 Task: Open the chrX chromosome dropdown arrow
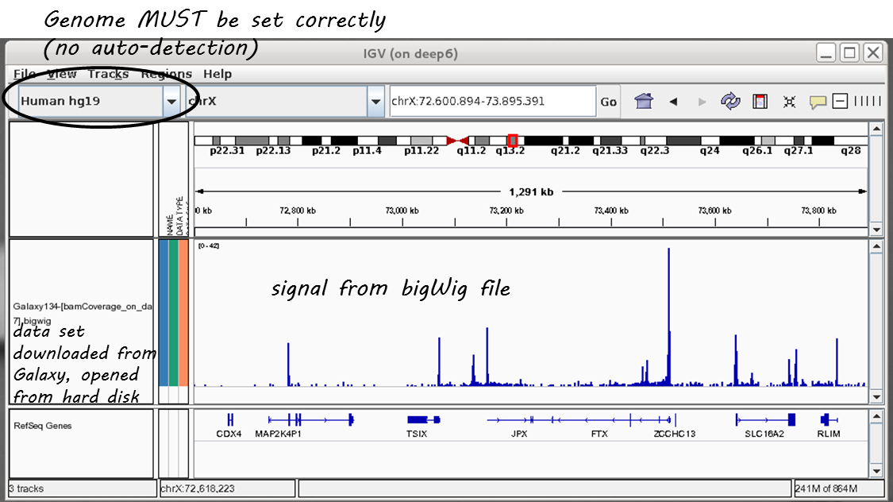[375, 102]
